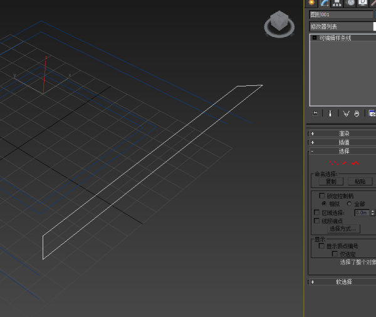The image size is (376, 317).
Task: Click the red Z axis gizmo line
Action: [x=44, y=76]
